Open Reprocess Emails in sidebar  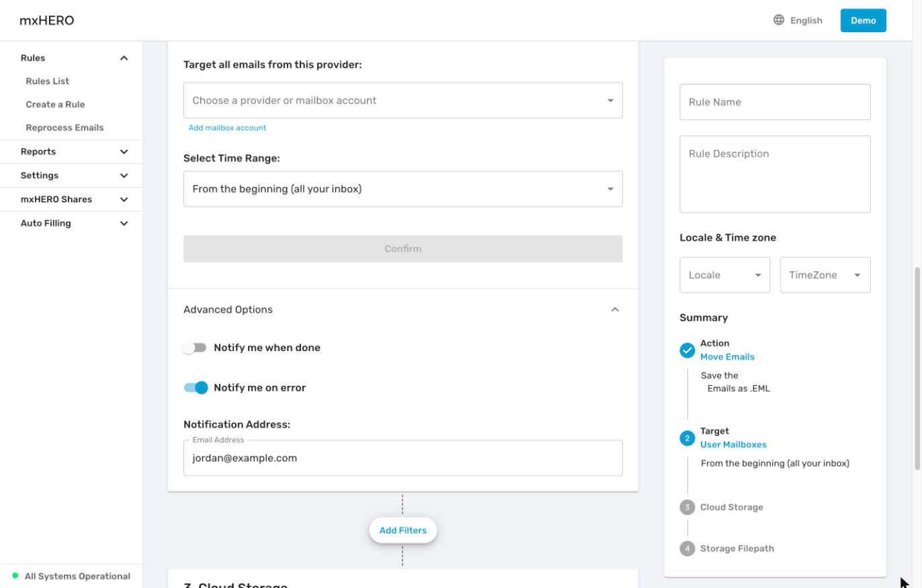pos(65,128)
